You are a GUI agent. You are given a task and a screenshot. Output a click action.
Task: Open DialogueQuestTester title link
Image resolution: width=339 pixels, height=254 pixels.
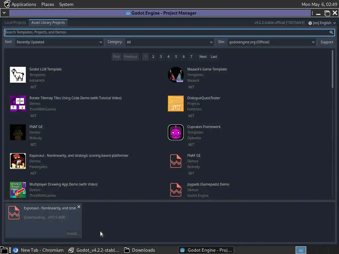[204, 98]
